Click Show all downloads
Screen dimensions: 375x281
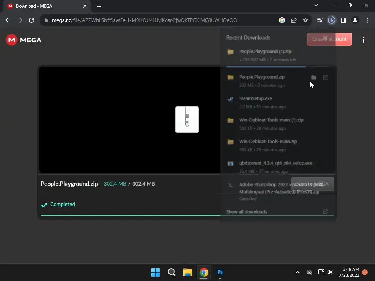[x=246, y=212]
